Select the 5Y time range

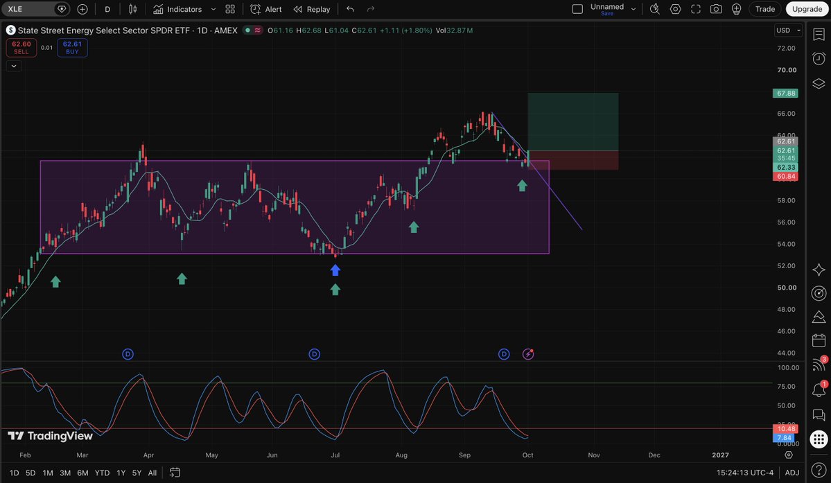(137, 473)
